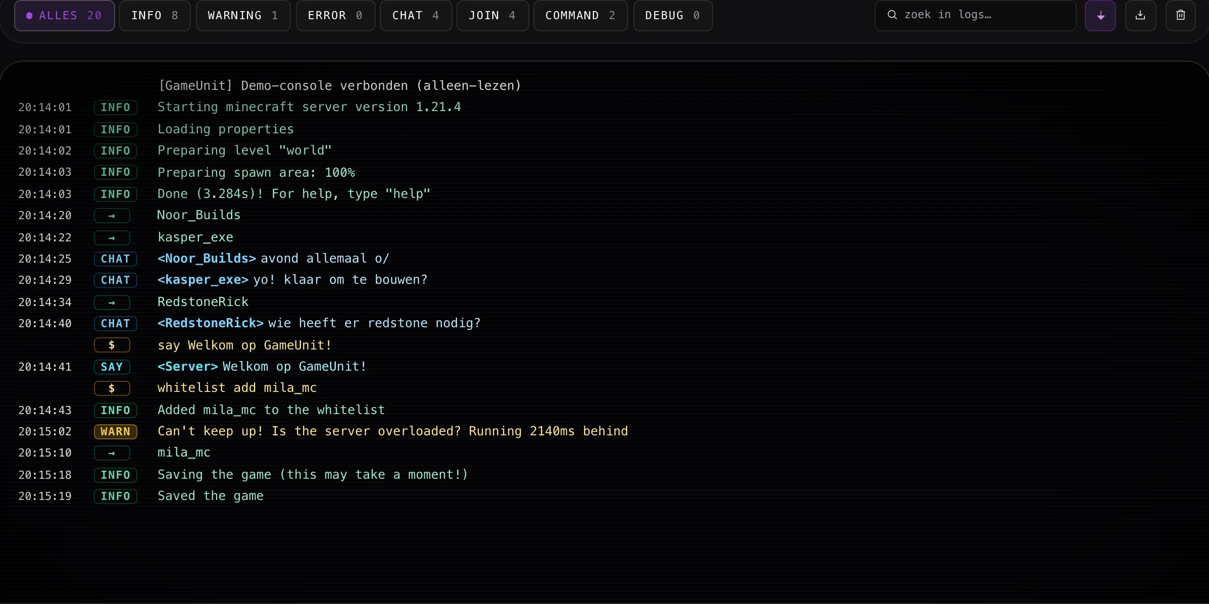Select the ALLES 20 filter tab
Screen dimensions: 1209x604
(x=65, y=16)
